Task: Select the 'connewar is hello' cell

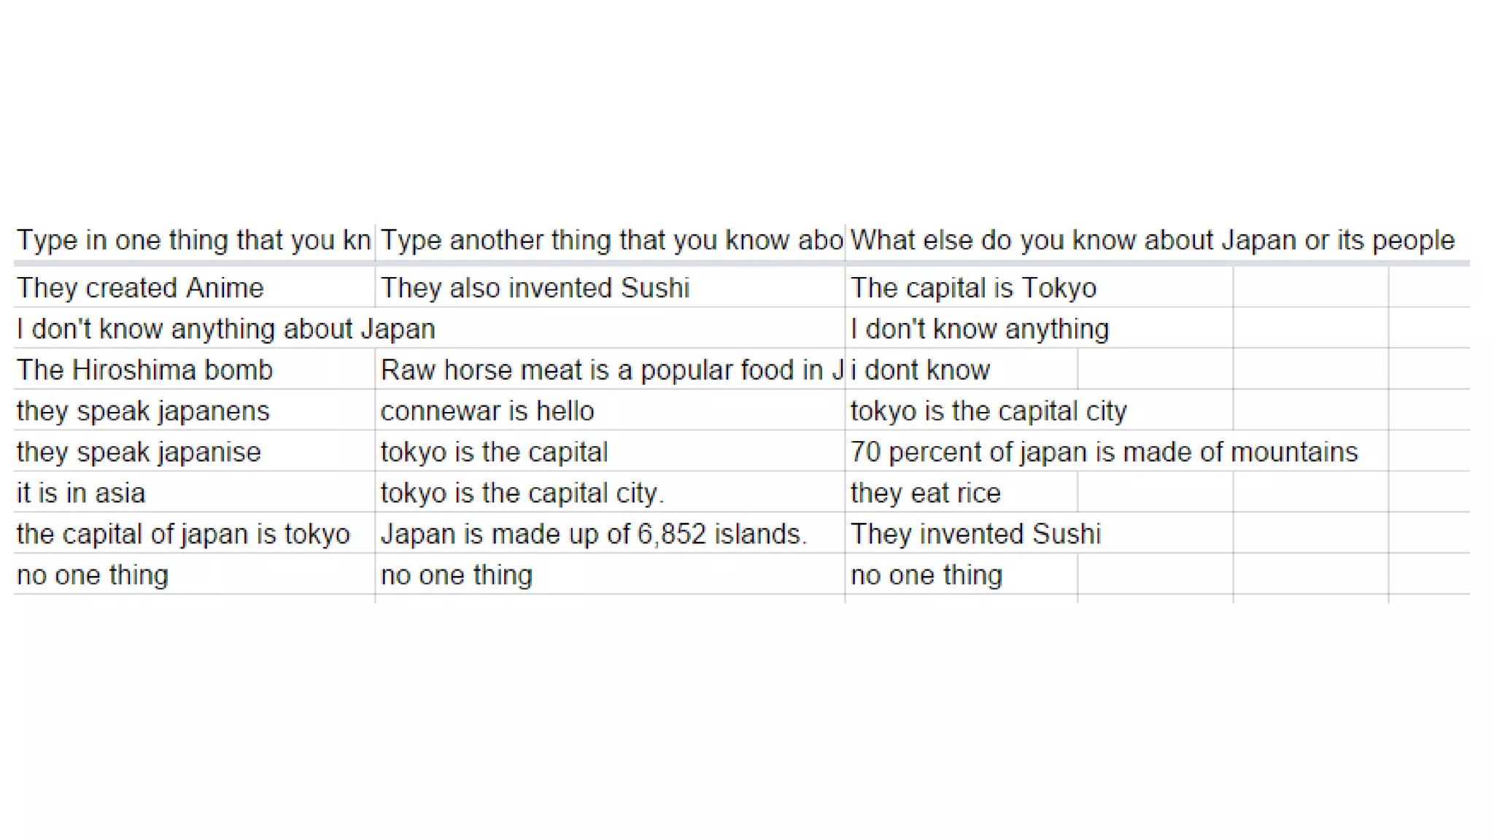Action: coord(610,411)
